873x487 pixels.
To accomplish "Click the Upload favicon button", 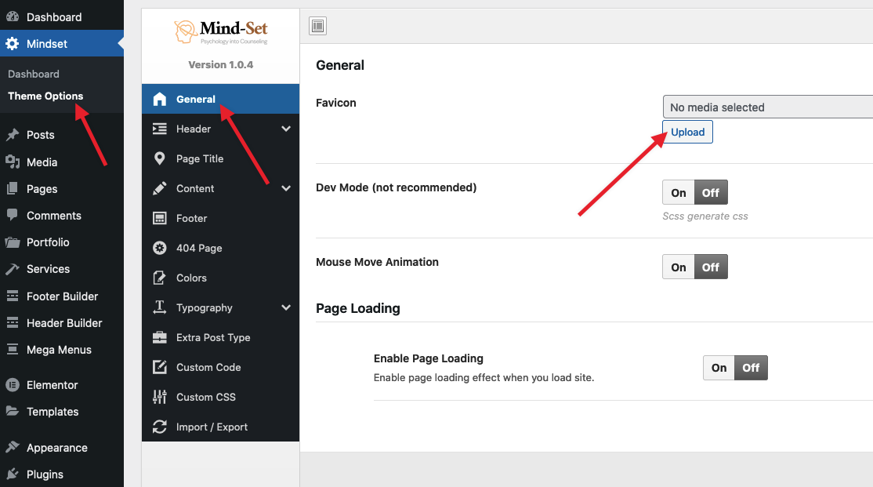I will pos(687,132).
